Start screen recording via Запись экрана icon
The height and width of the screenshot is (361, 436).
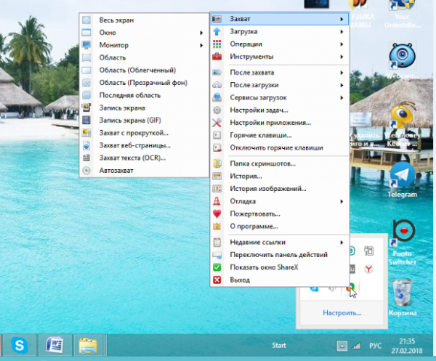point(86,108)
